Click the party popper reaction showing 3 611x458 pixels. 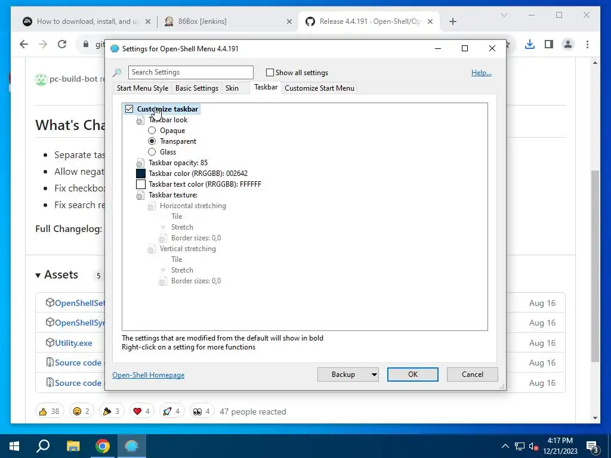[x=112, y=411]
